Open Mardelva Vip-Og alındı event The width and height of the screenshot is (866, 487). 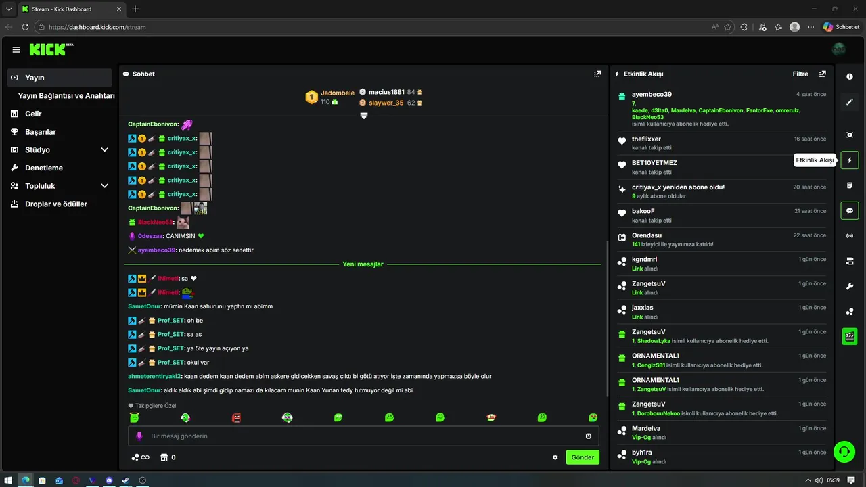pyautogui.click(x=723, y=432)
